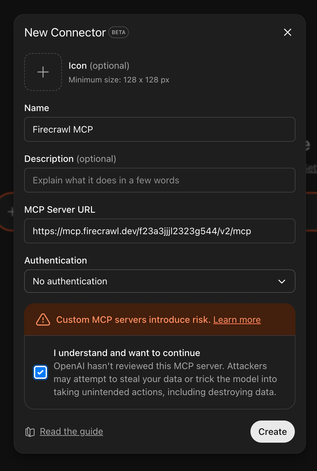Click the Name field containing Firecrawl MCP
The height and width of the screenshot is (471, 317).
click(159, 129)
